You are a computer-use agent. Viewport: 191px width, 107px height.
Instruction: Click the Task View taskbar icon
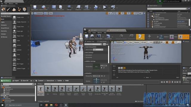pos(41,105)
